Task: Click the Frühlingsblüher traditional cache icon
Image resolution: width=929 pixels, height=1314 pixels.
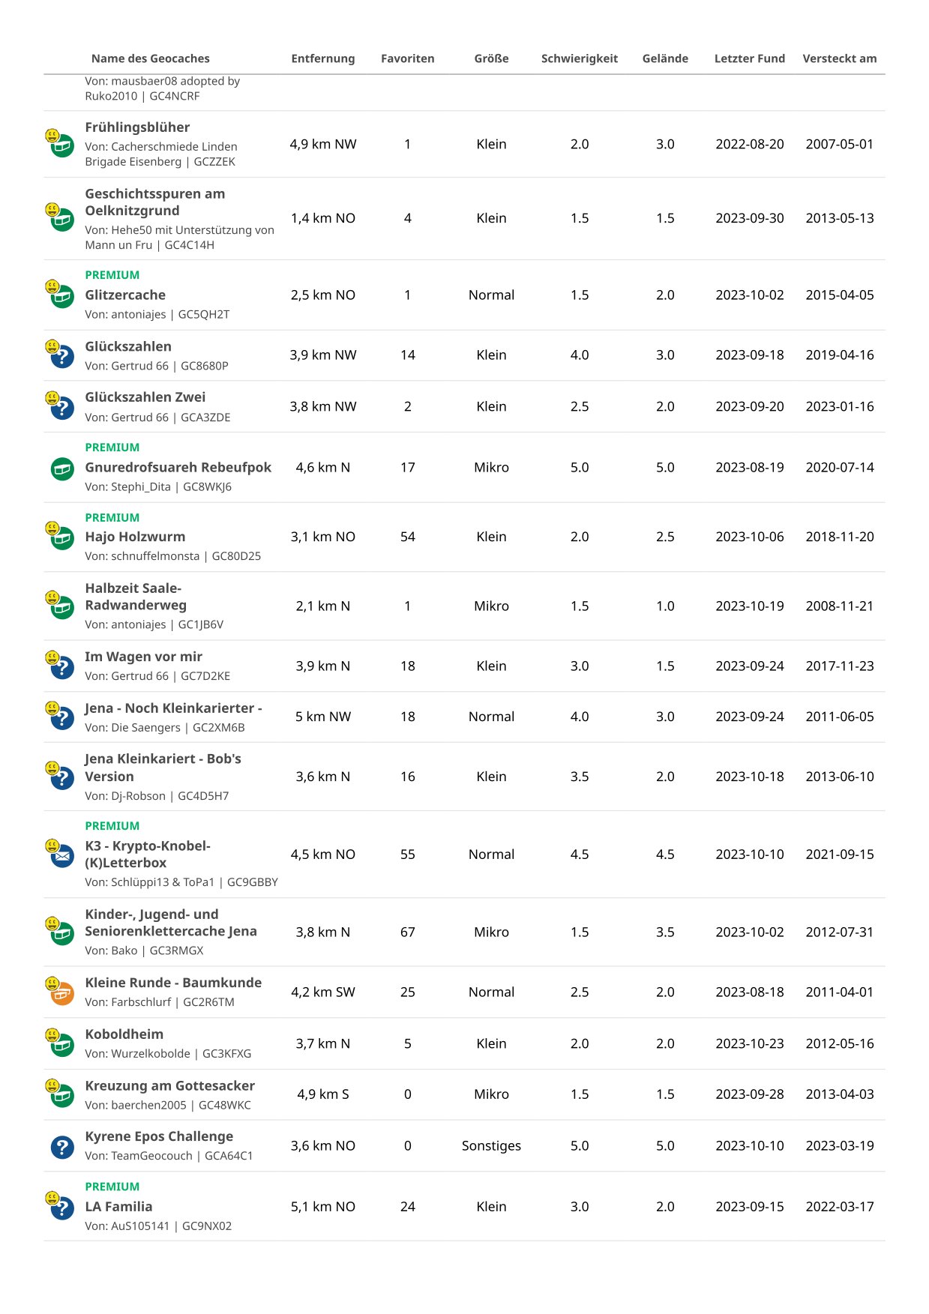Action: [x=61, y=145]
